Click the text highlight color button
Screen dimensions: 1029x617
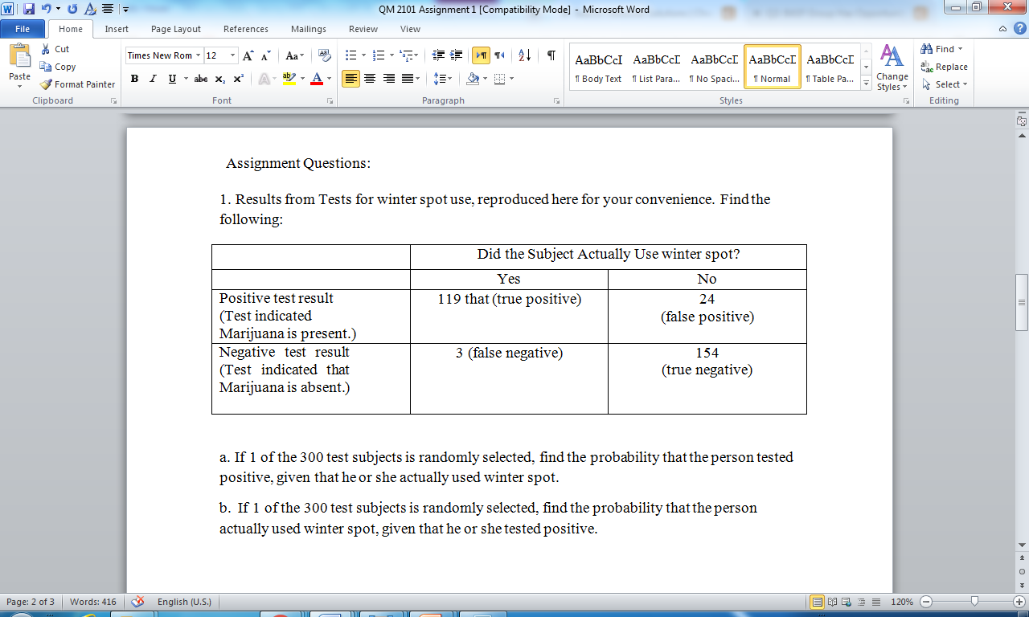point(288,79)
